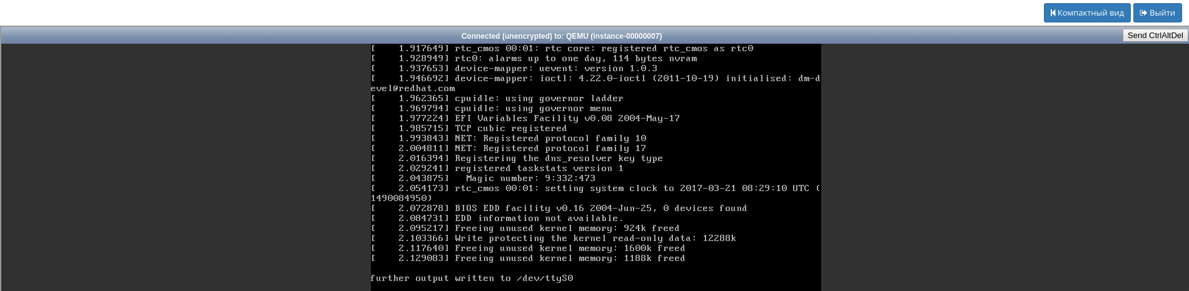The height and width of the screenshot is (291, 1189).
Task: Click the sign-out icon beside Выйти
Action: point(1143,13)
